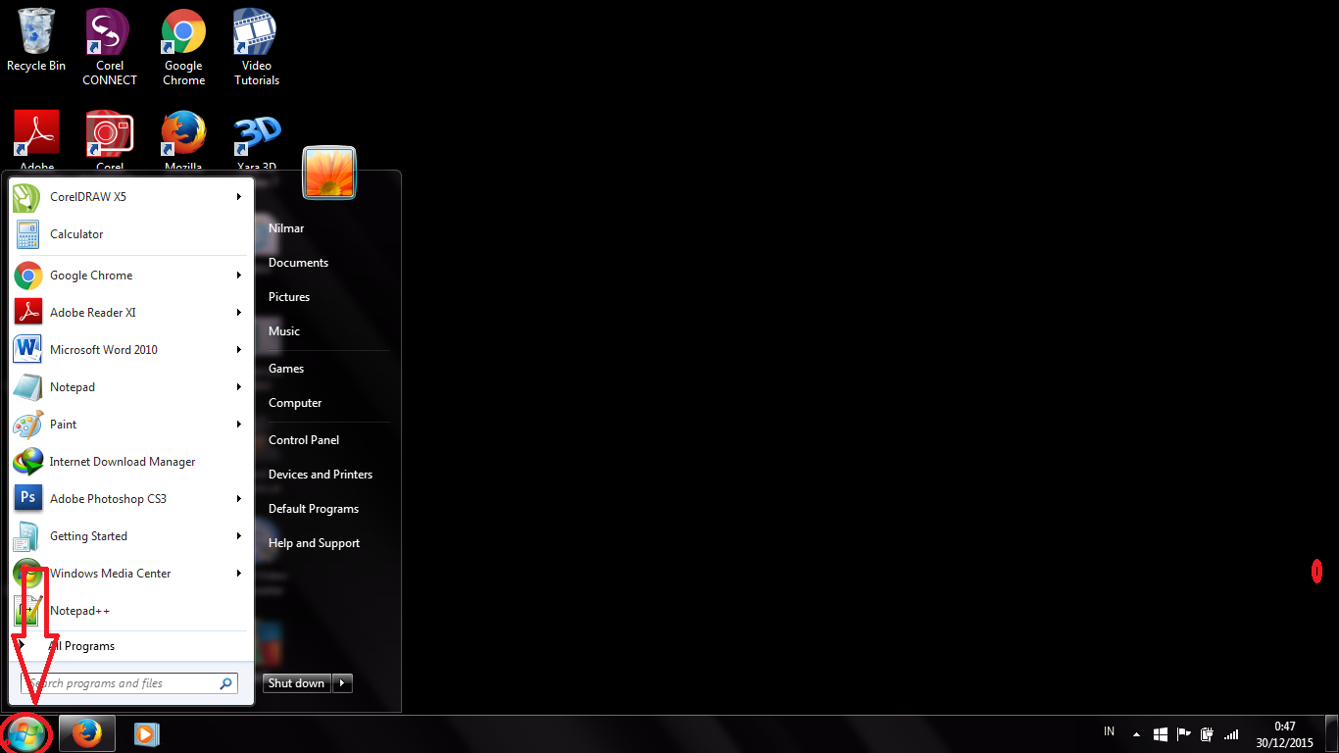Click the Windows Start orb button
Viewport: 1339px width, 753px height.
pyautogui.click(x=25, y=733)
